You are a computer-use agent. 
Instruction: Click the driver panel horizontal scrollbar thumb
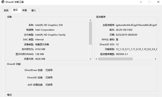(115, 59)
